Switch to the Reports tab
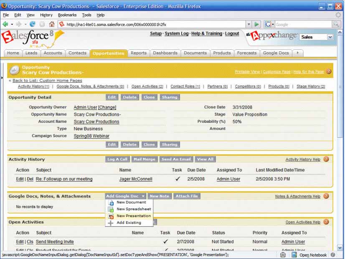The height and width of the screenshot is (259, 345). point(139,53)
